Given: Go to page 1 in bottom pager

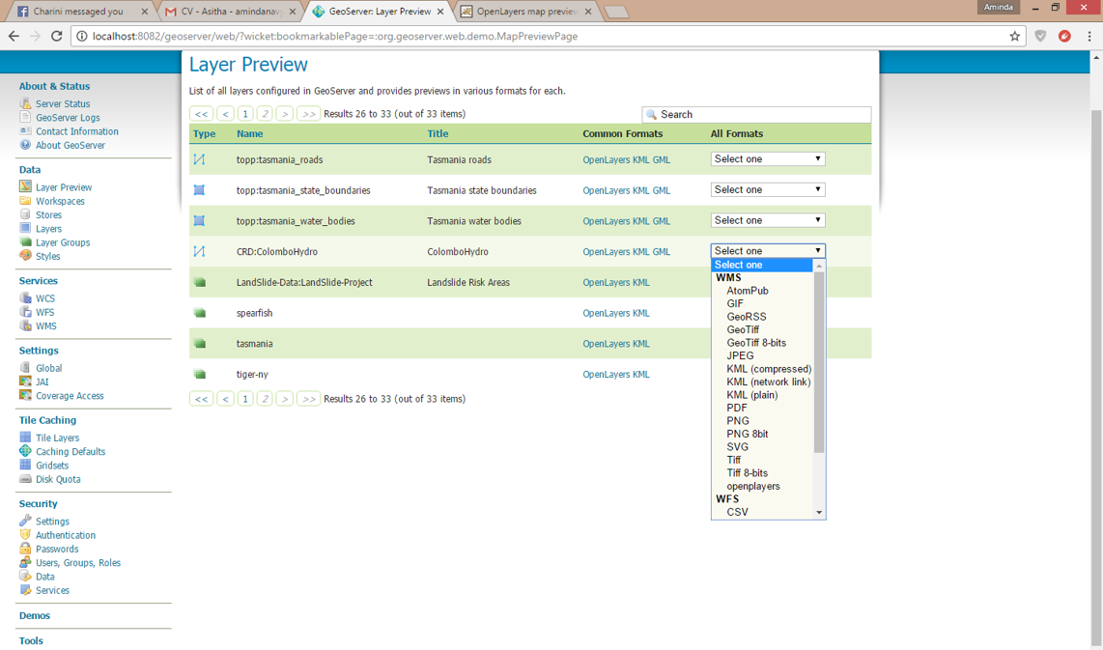Looking at the screenshot, I should point(244,399).
